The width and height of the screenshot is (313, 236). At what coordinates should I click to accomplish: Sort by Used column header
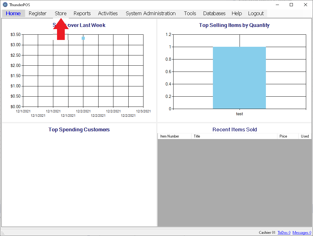point(305,136)
